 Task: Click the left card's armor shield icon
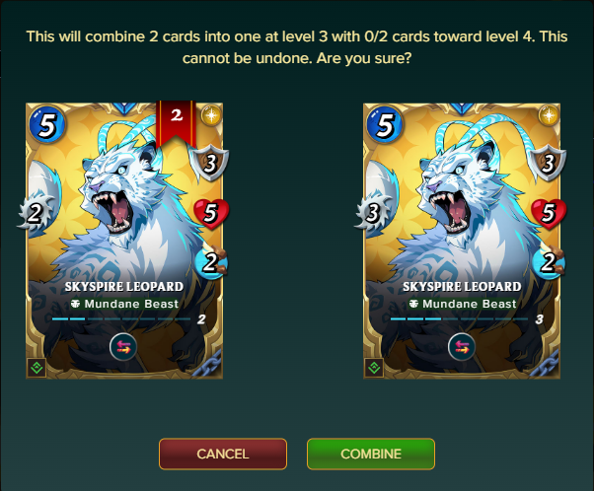209,163
